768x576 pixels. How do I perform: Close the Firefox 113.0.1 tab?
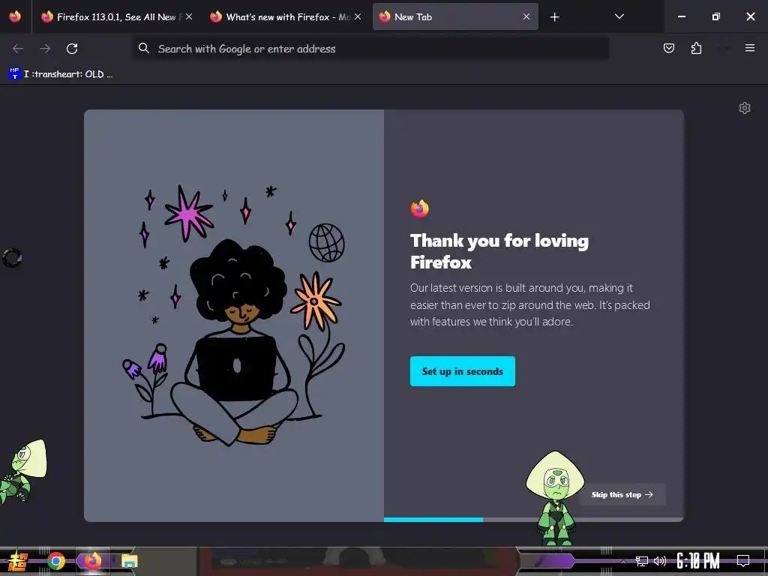[189, 16]
